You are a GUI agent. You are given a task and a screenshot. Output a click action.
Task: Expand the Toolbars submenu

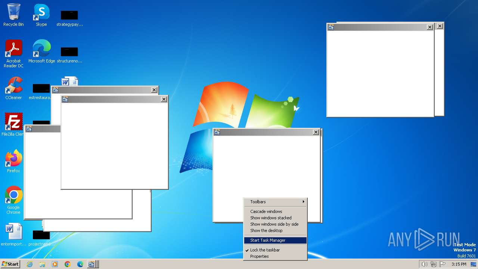[275, 202]
